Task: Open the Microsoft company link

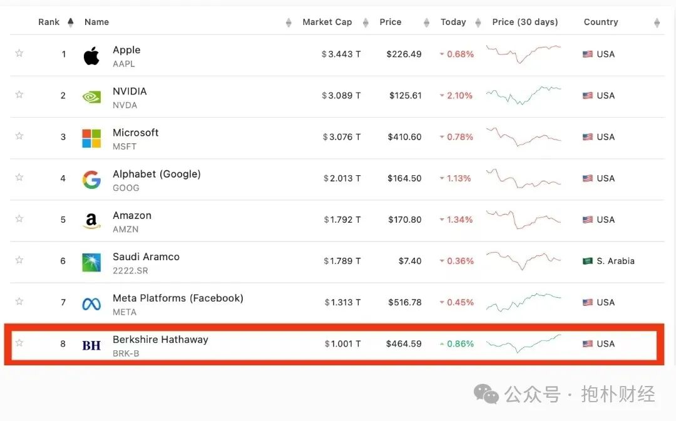Action: [x=135, y=133]
